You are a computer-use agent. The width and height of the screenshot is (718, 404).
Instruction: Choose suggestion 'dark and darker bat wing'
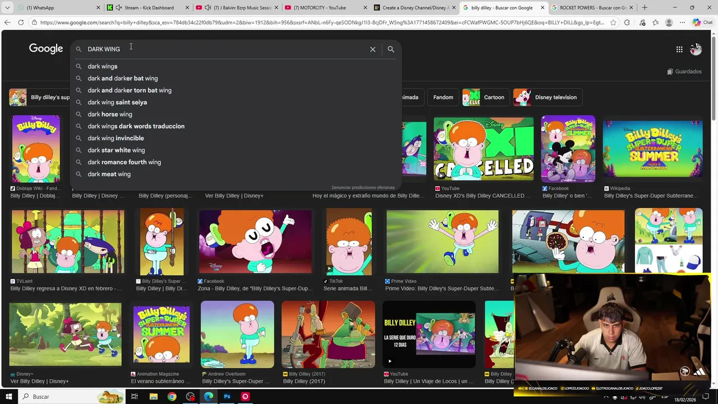point(236,79)
